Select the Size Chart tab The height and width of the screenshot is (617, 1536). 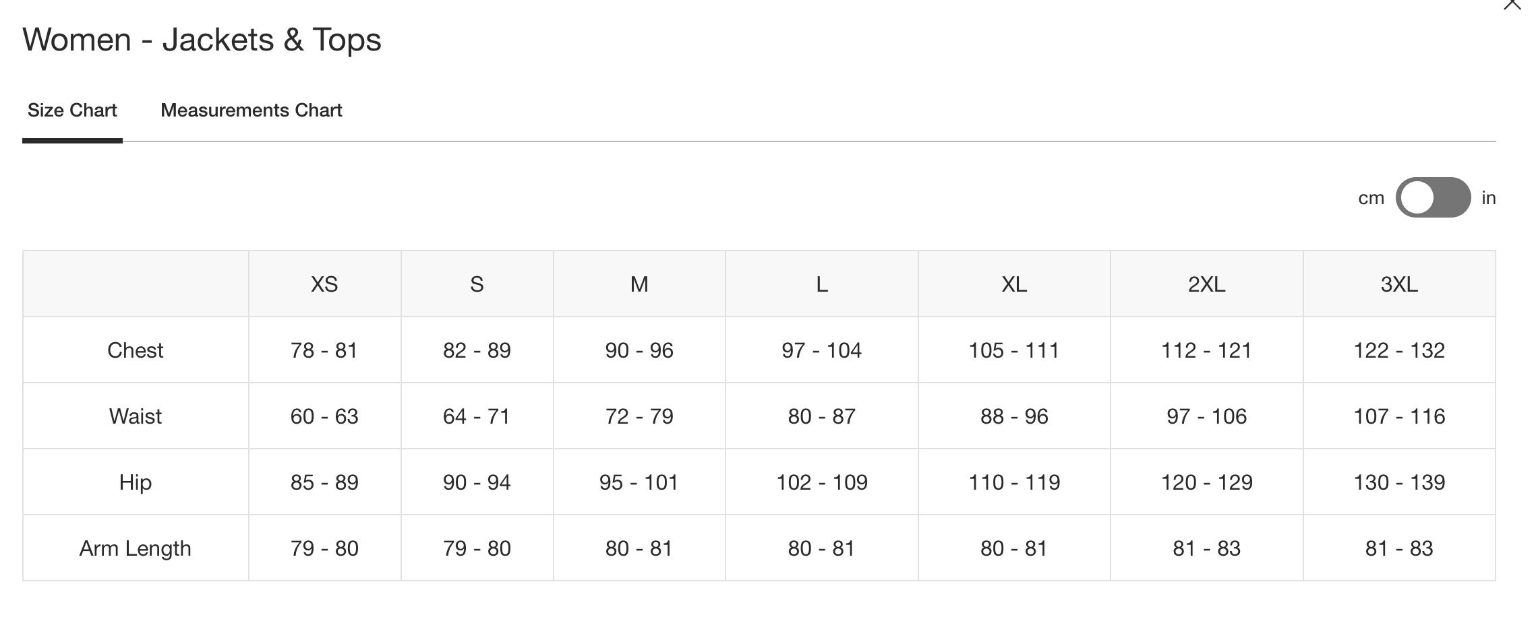click(72, 110)
